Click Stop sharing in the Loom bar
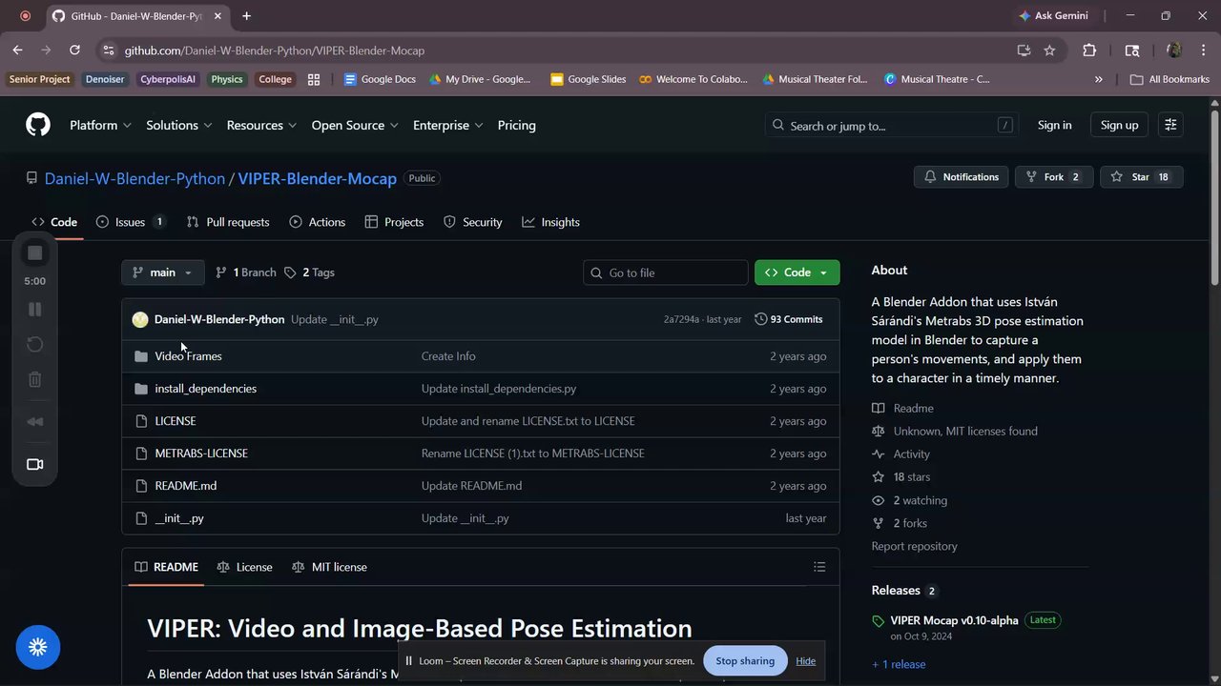Image resolution: width=1221 pixels, height=686 pixels. (745, 661)
